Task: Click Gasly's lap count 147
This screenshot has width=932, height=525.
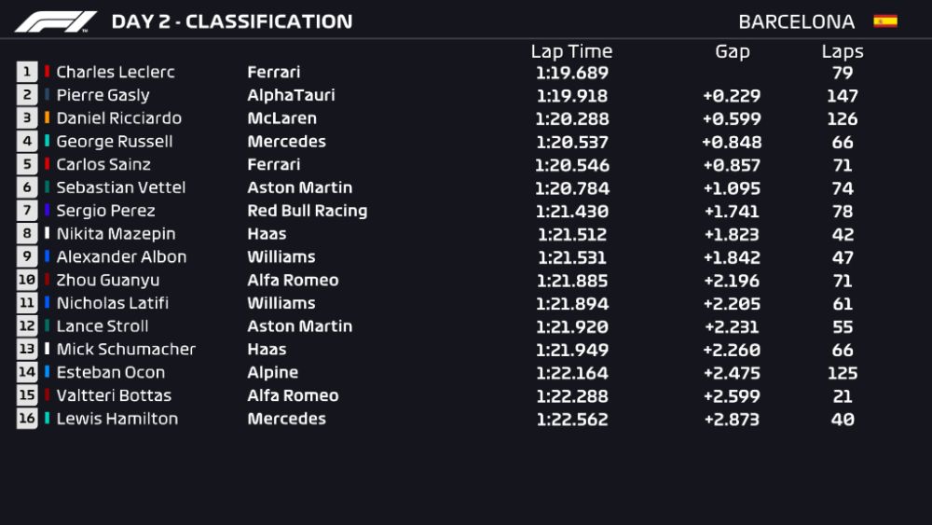Action: [843, 96]
